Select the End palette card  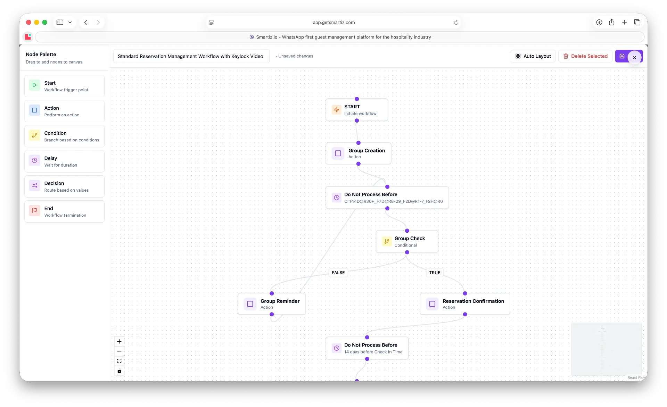[64, 211]
